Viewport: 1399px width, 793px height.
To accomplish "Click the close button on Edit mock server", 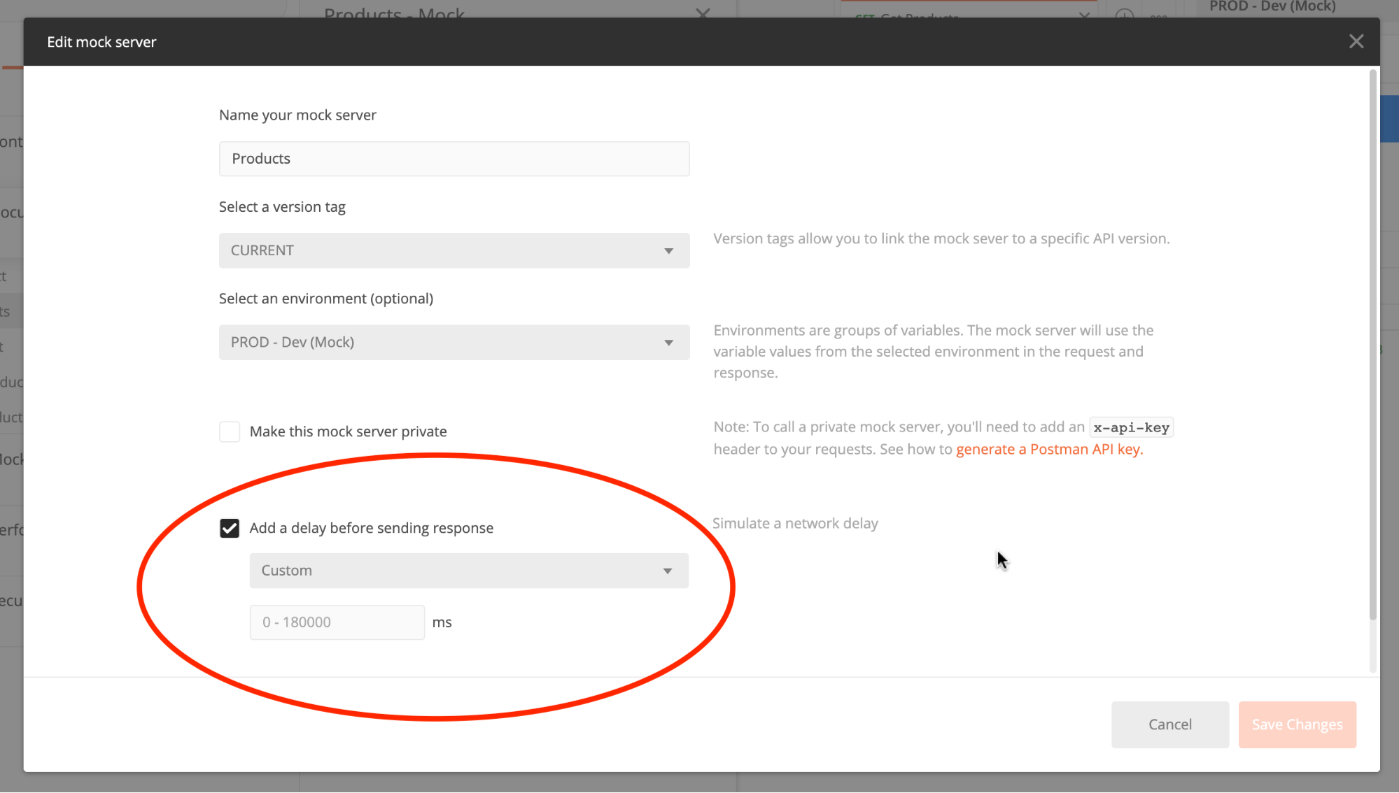I will point(1356,41).
